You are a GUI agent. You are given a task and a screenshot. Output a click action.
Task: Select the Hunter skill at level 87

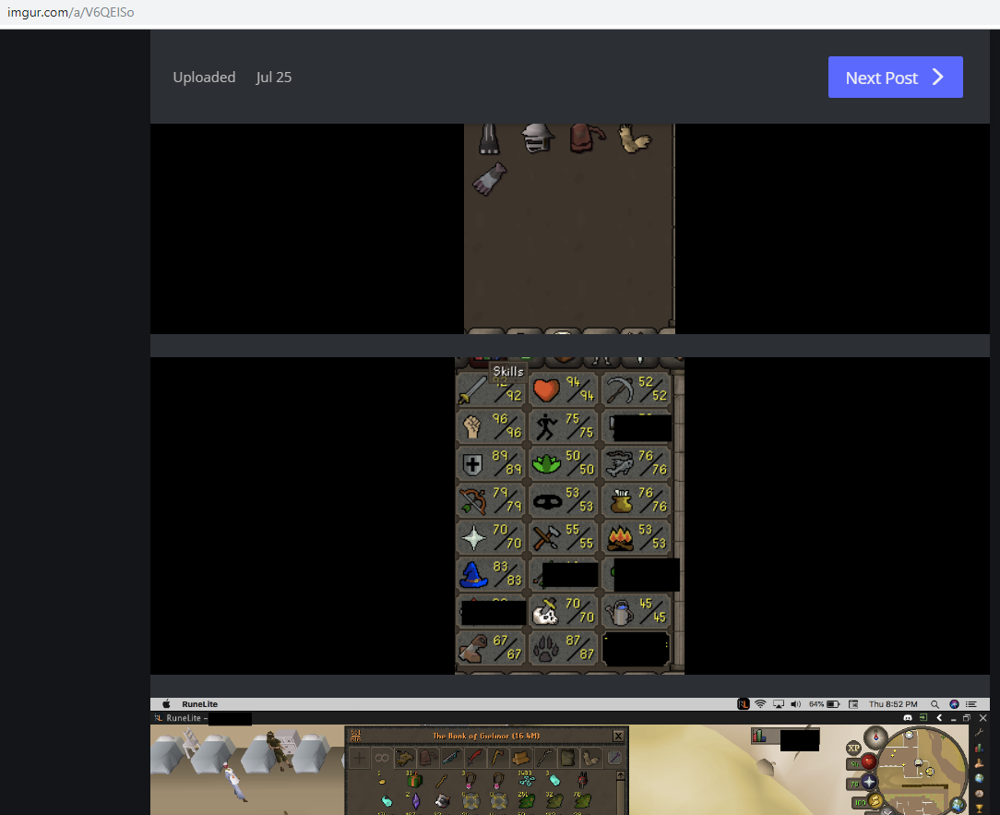point(564,649)
